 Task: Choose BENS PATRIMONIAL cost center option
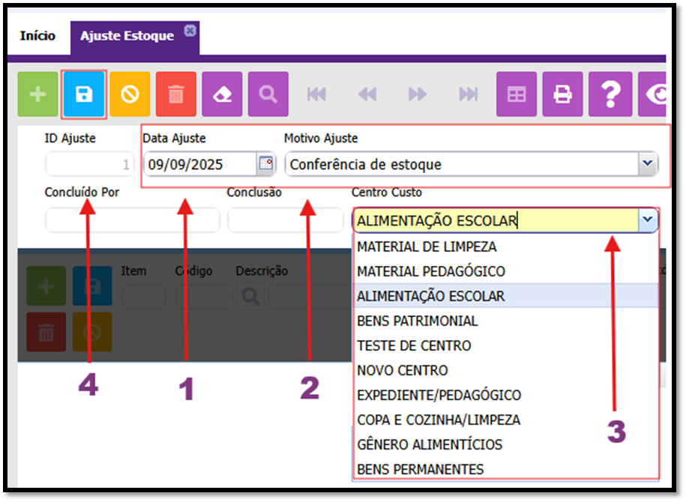click(417, 321)
